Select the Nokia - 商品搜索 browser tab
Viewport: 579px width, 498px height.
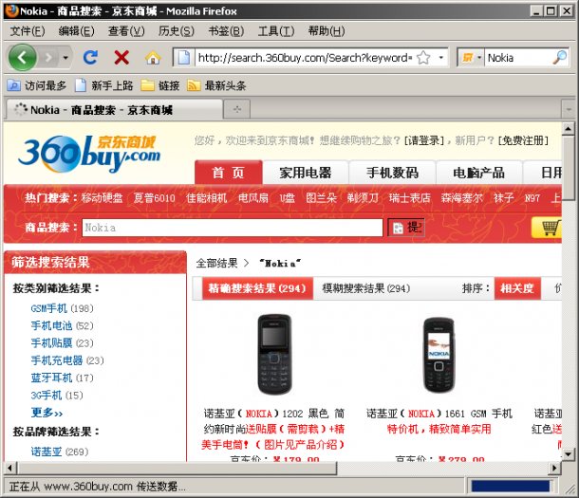point(113,110)
